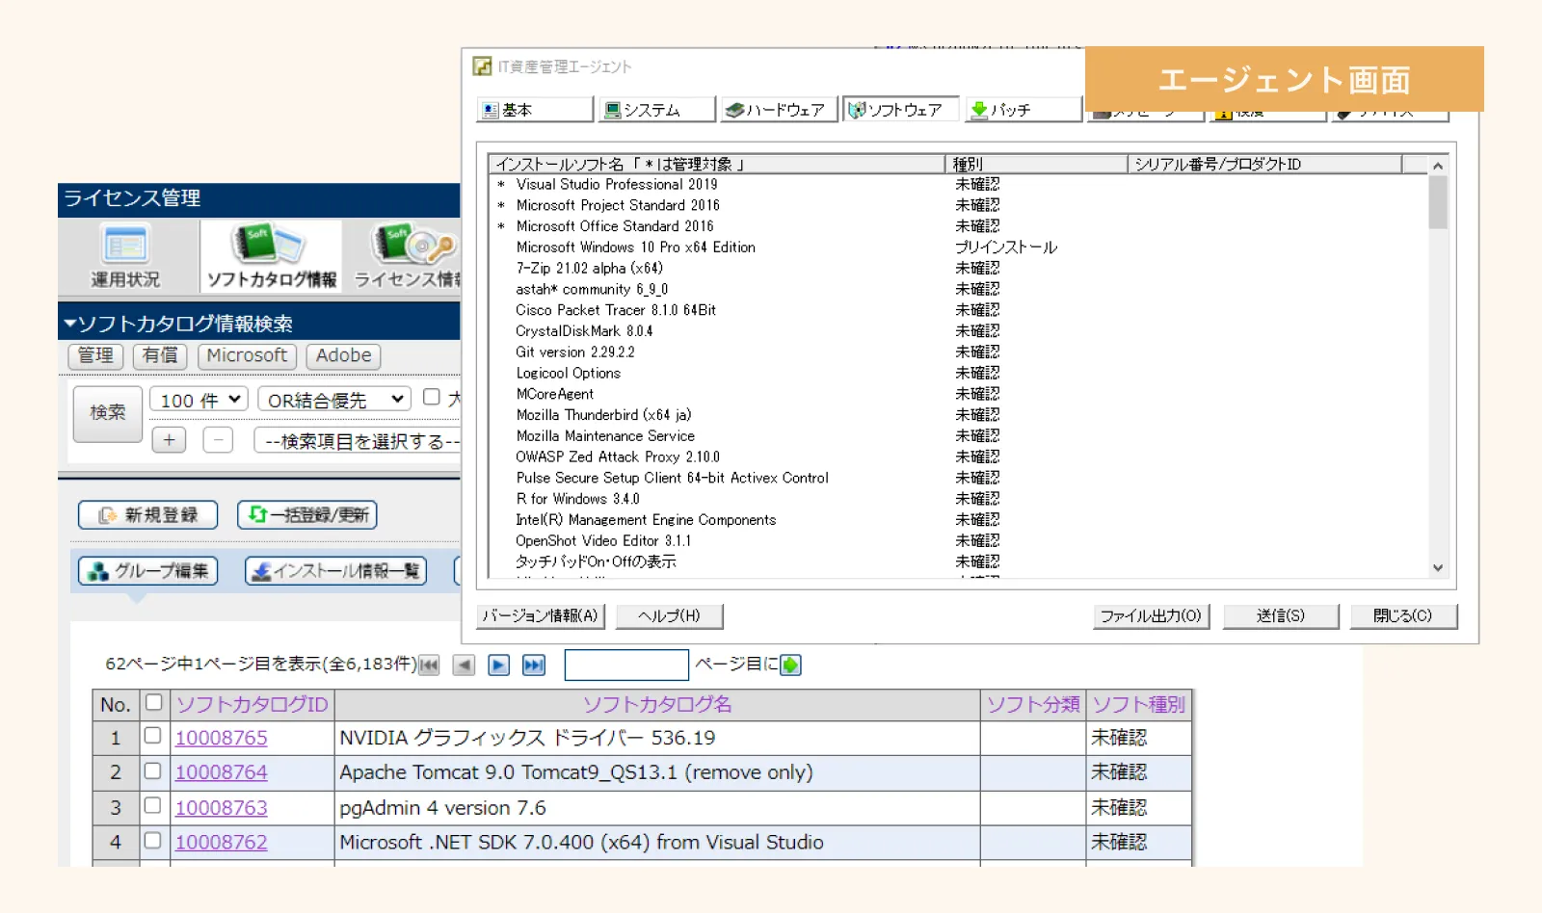Screen dimensions: 1542x913
Task: Click scrollbar down arrow in software list
Action: click(x=1438, y=568)
